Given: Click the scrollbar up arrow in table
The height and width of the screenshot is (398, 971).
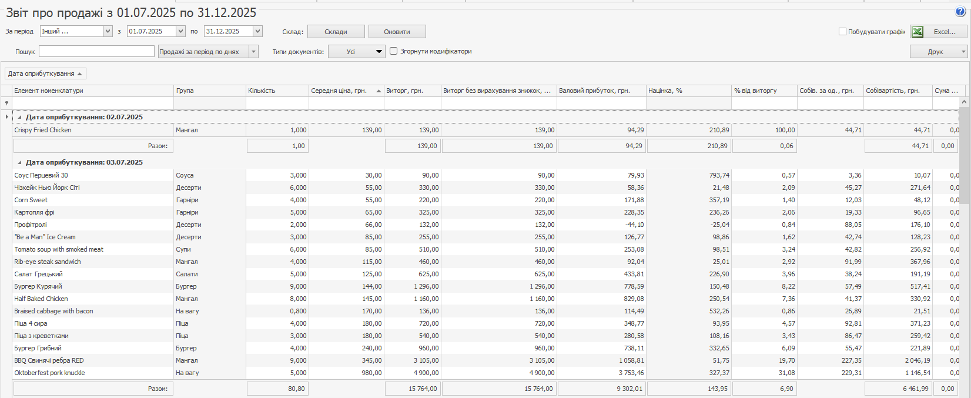Looking at the screenshot, I should point(964,102).
